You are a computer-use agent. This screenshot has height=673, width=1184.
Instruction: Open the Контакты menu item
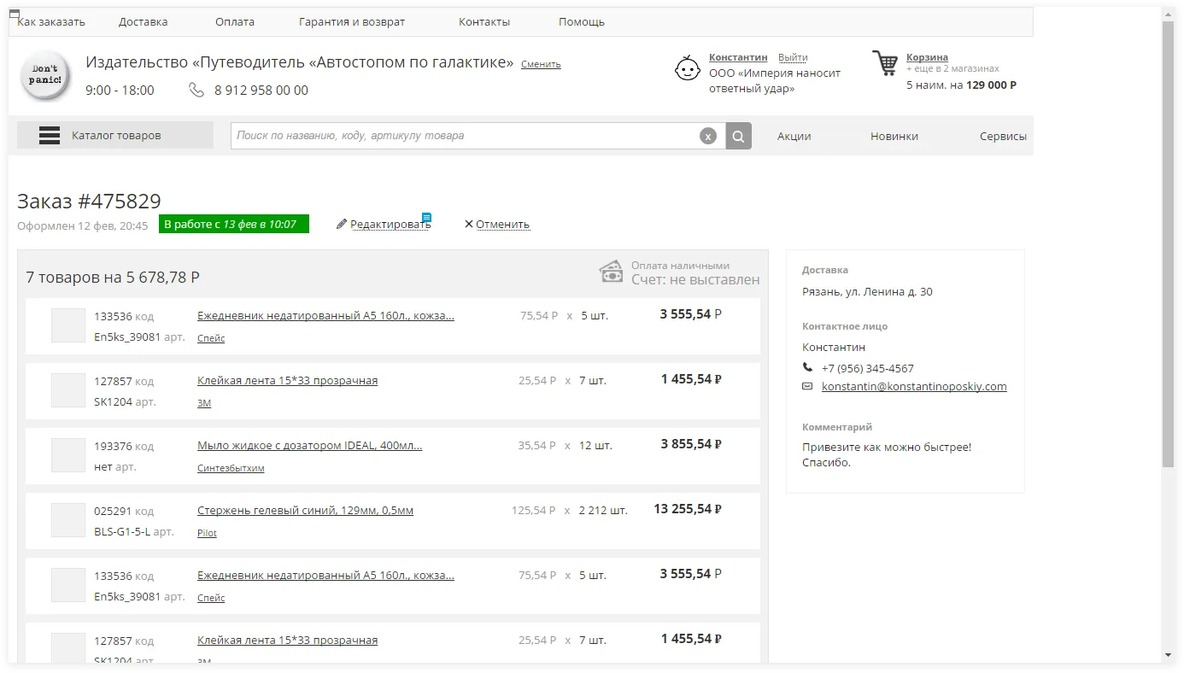[484, 21]
